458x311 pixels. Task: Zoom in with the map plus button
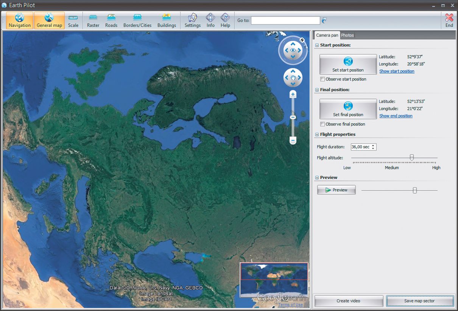point(293,94)
